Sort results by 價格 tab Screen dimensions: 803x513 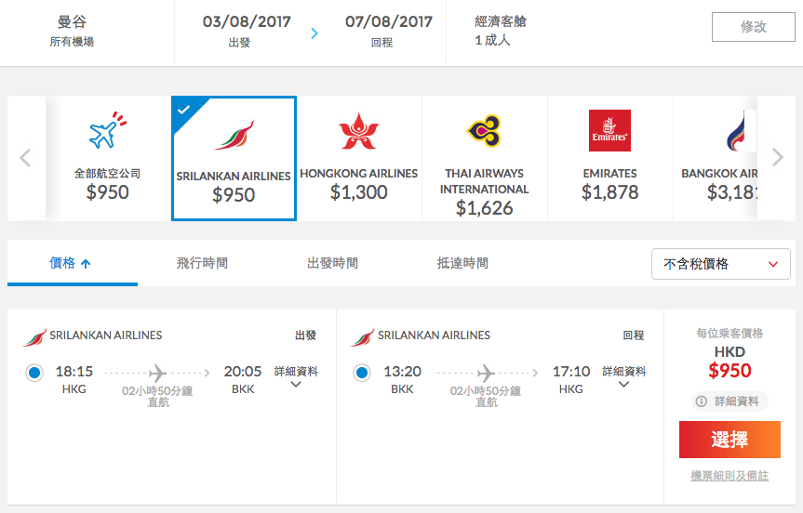click(73, 263)
